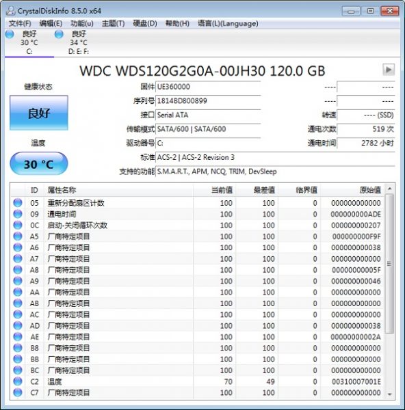The width and height of the screenshot is (405, 410).
Task: Click the 原始值 column header
Action: point(353,190)
